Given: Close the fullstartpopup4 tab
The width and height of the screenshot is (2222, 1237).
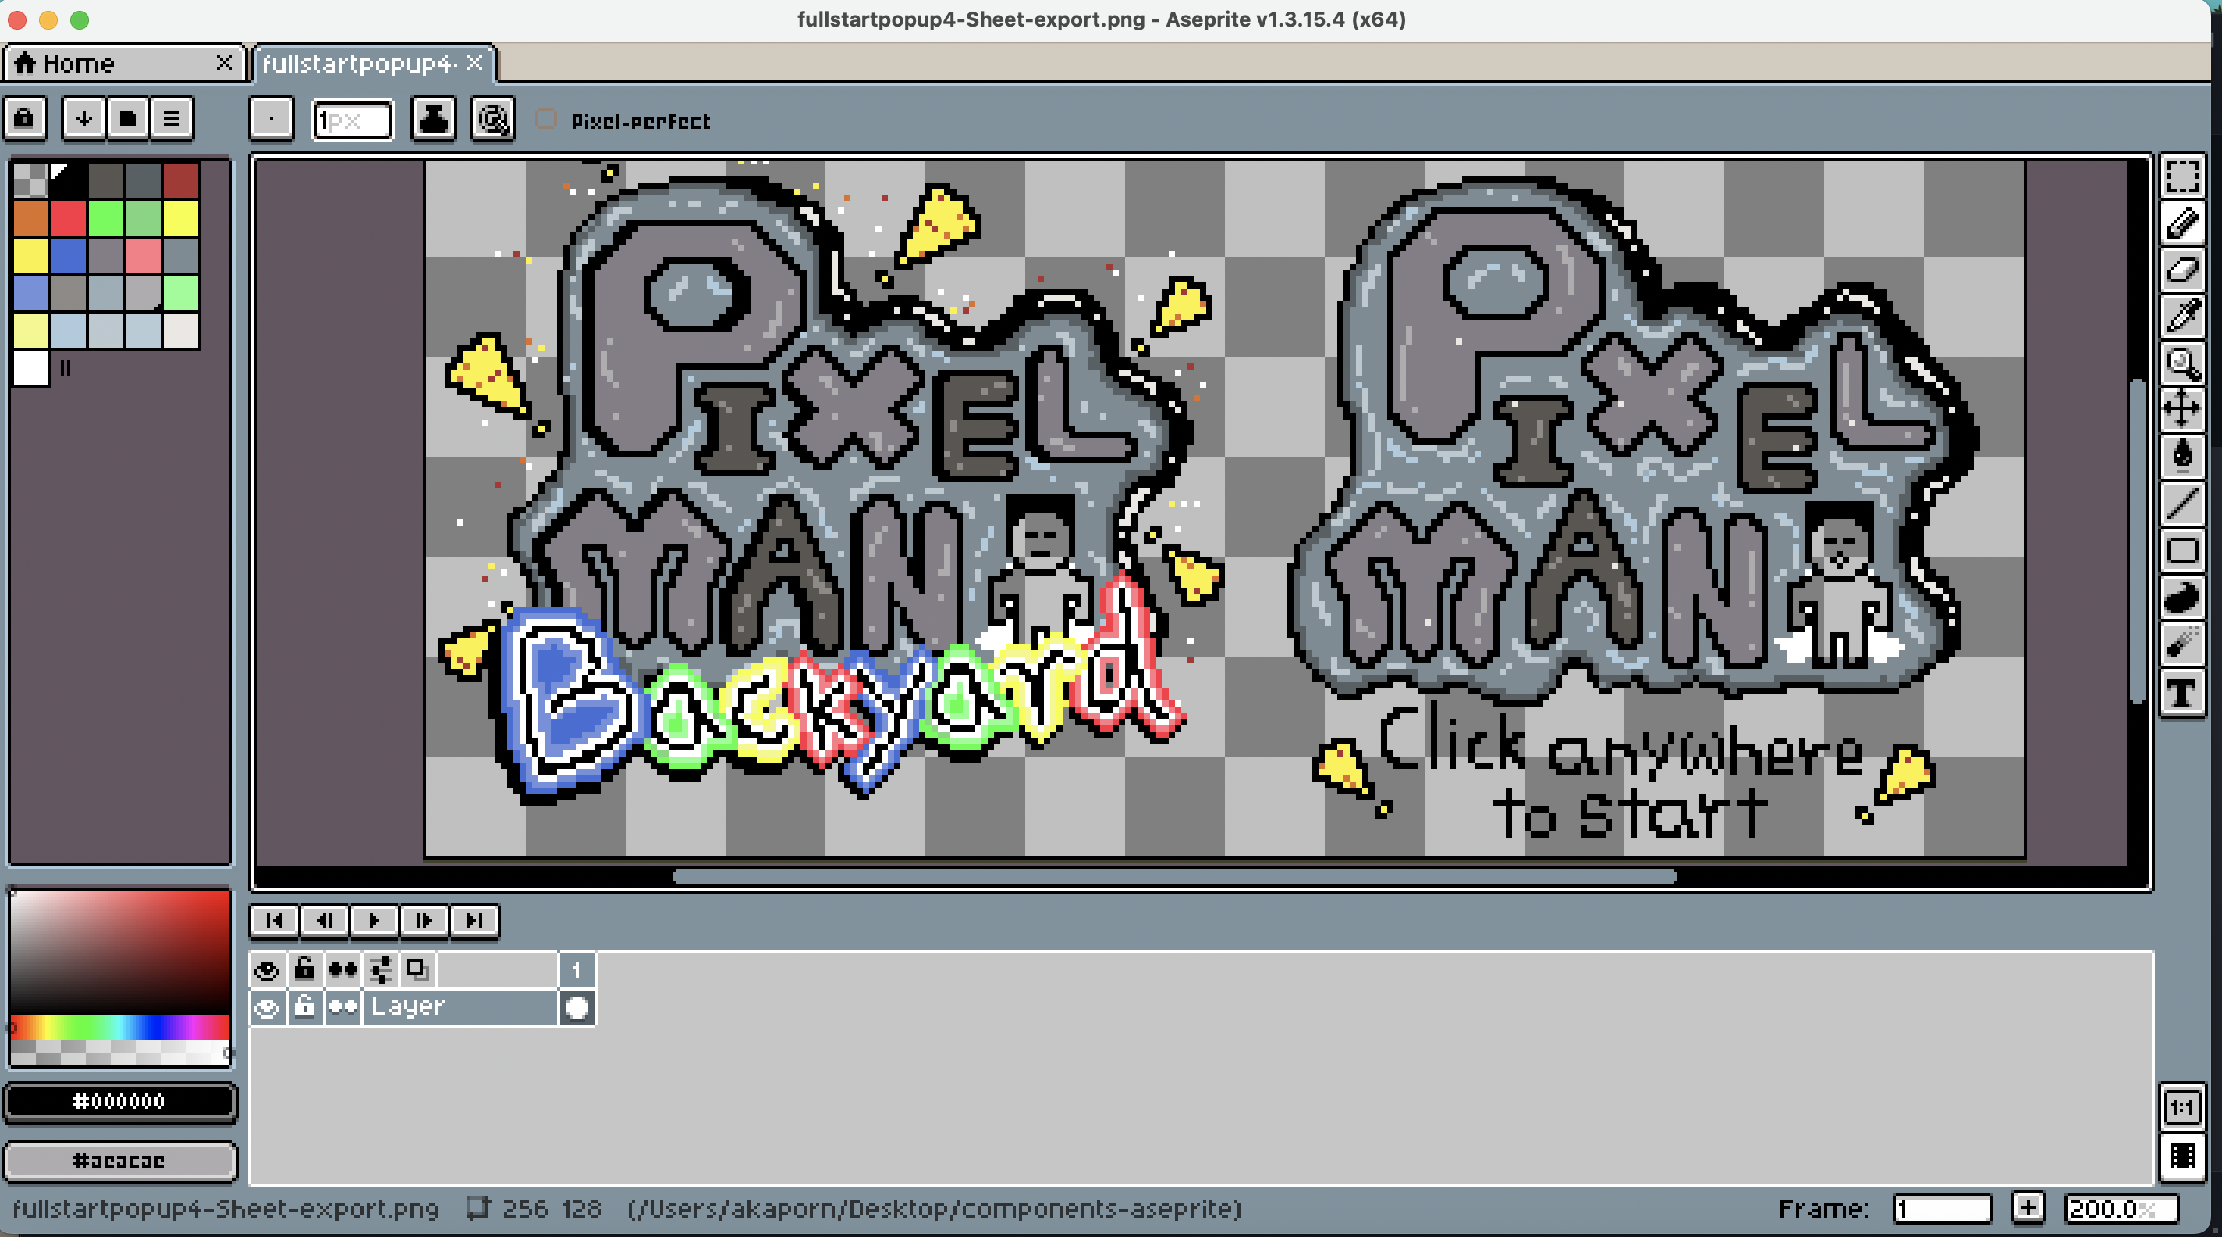Looking at the screenshot, I should click(474, 63).
